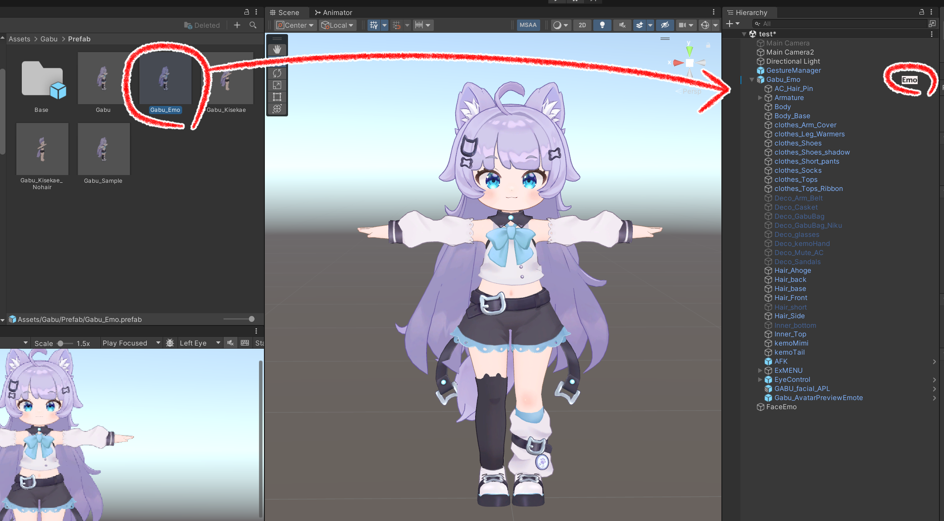Toggle scene visibility hidden-objects eye
The width and height of the screenshot is (944, 521).
(x=665, y=25)
